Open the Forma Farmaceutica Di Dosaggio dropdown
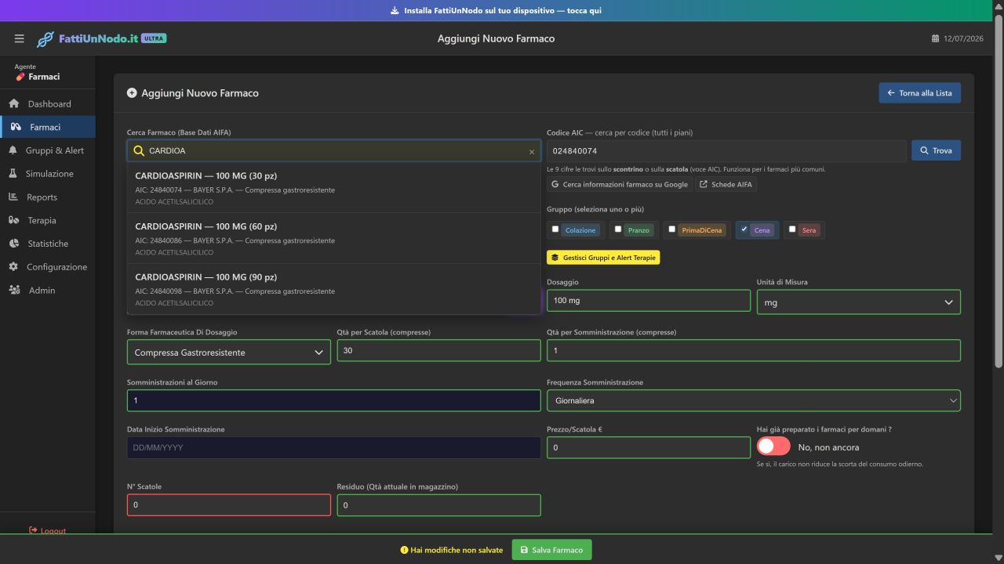The image size is (1004, 564). coord(229,352)
